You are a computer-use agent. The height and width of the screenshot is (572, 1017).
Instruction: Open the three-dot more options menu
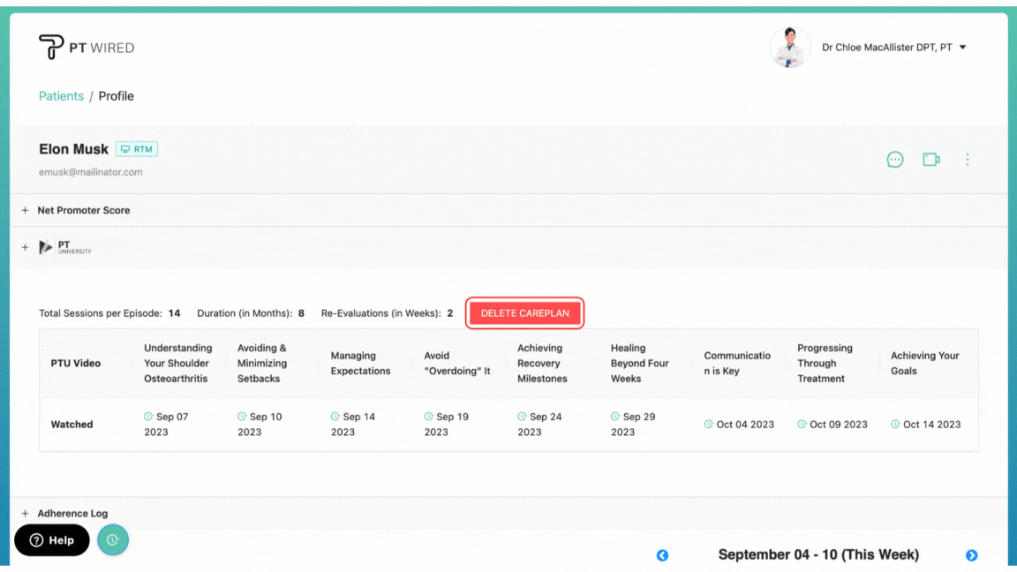point(968,160)
